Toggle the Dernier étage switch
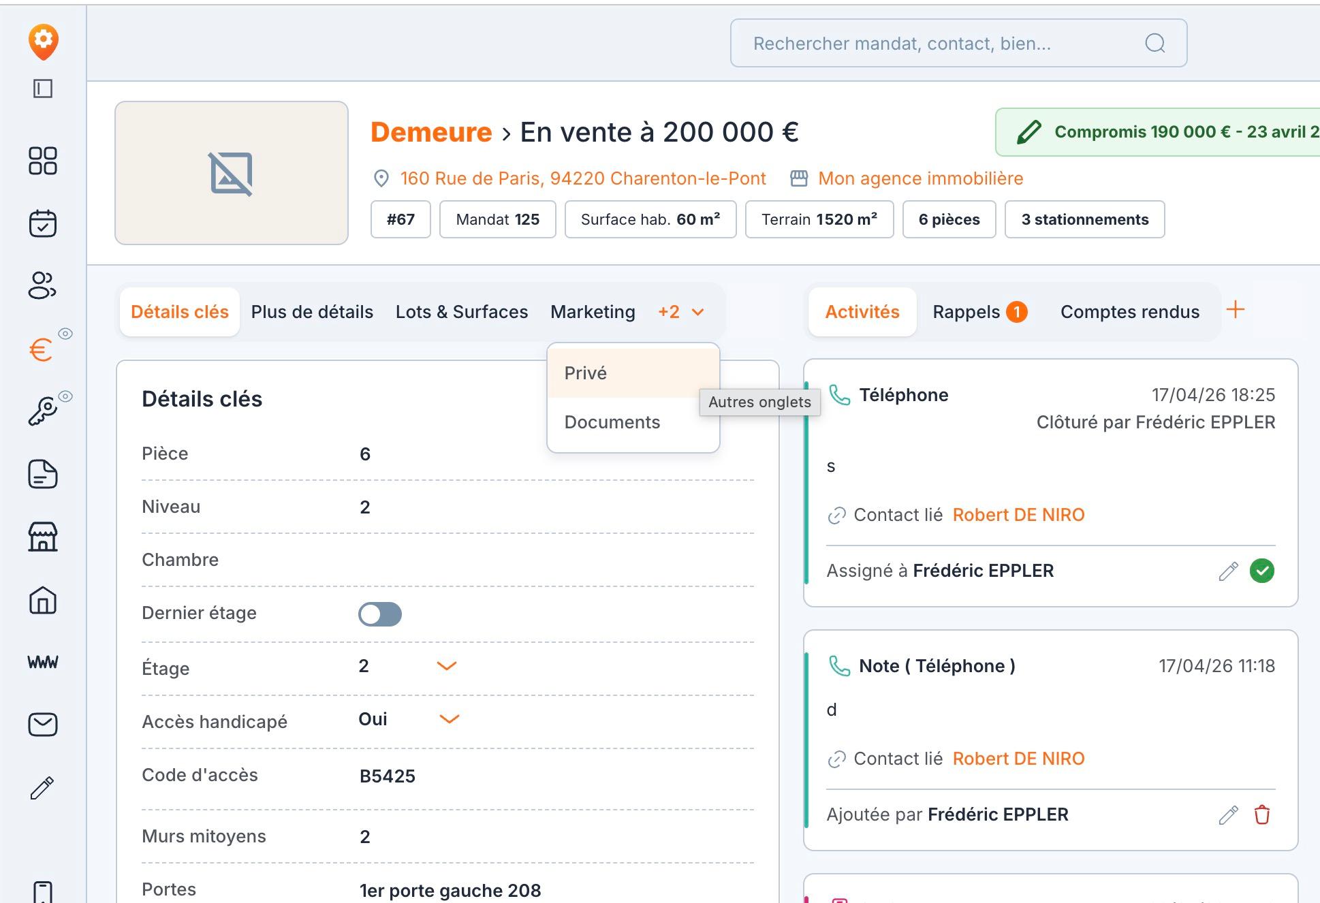1320x903 pixels. [380, 614]
